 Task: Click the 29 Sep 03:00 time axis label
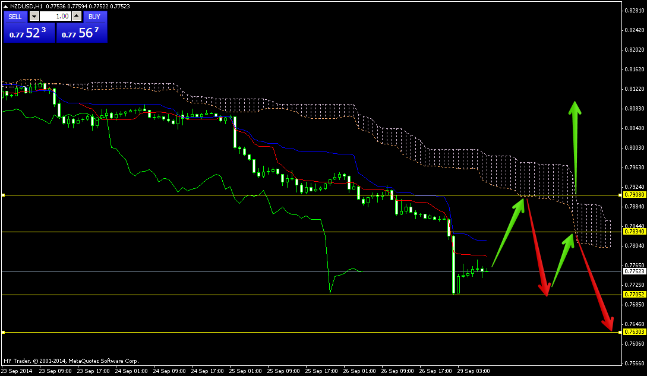pyautogui.click(x=474, y=371)
